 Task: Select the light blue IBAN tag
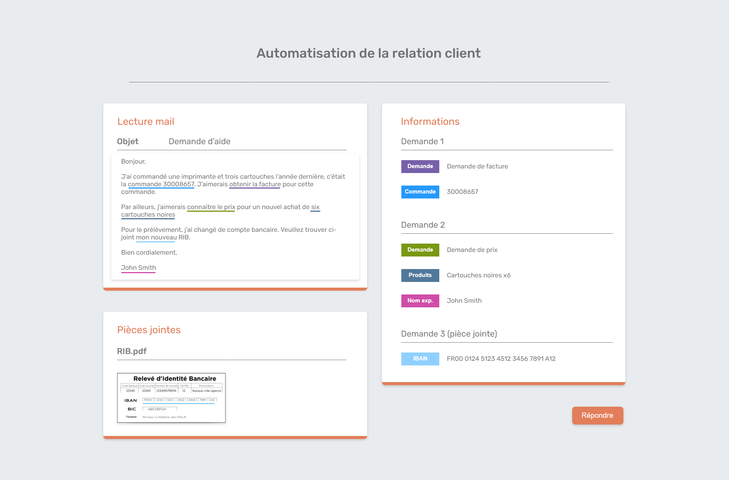coord(420,359)
